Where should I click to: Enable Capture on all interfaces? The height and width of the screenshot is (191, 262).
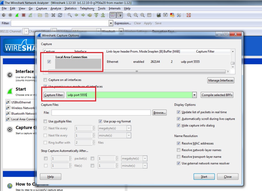pyautogui.click(x=45, y=80)
